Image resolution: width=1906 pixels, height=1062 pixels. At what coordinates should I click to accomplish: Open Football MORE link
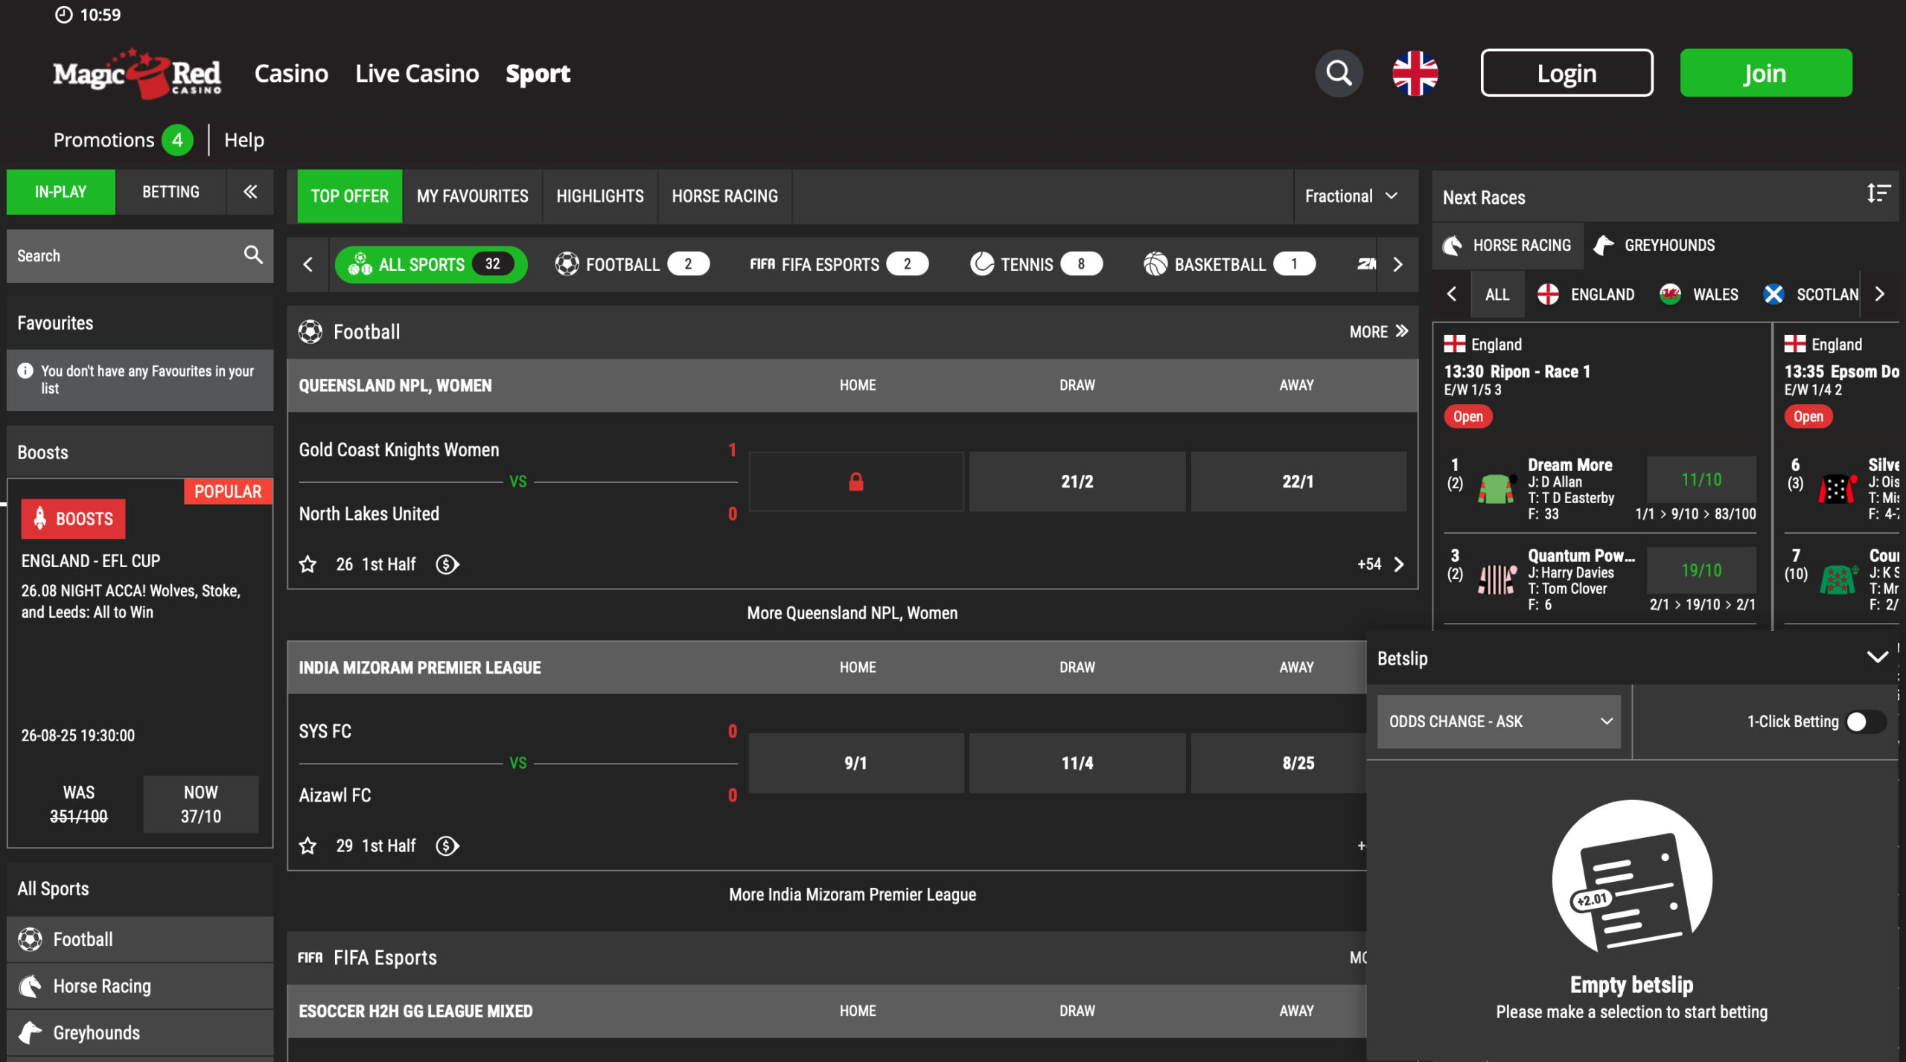(x=1379, y=332)
